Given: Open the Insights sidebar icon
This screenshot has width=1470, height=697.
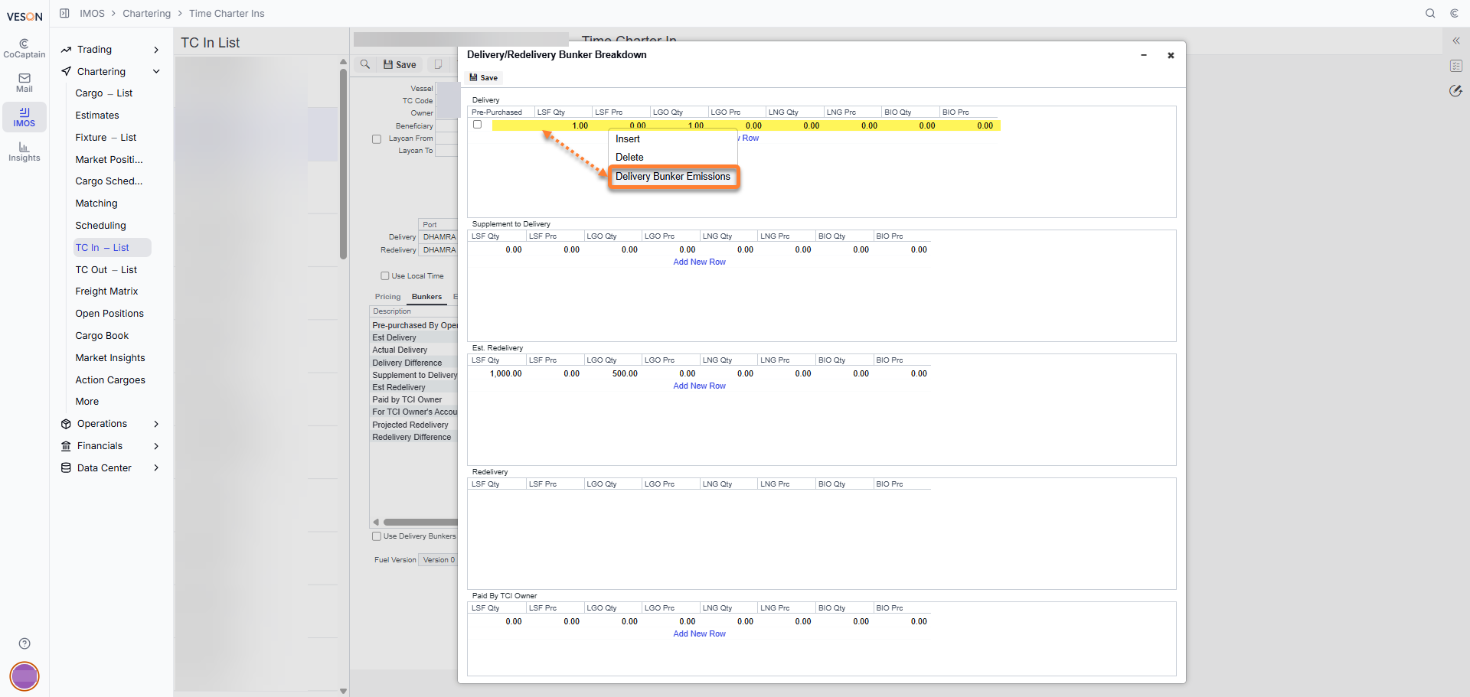Looking at the screenshot, I should pos(24,152).
